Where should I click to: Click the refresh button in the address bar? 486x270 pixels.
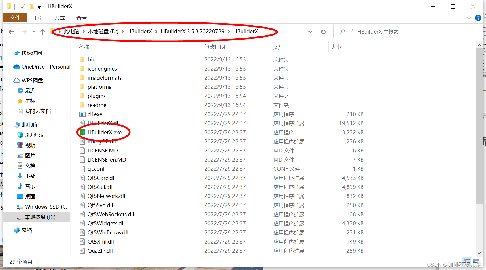323,32
